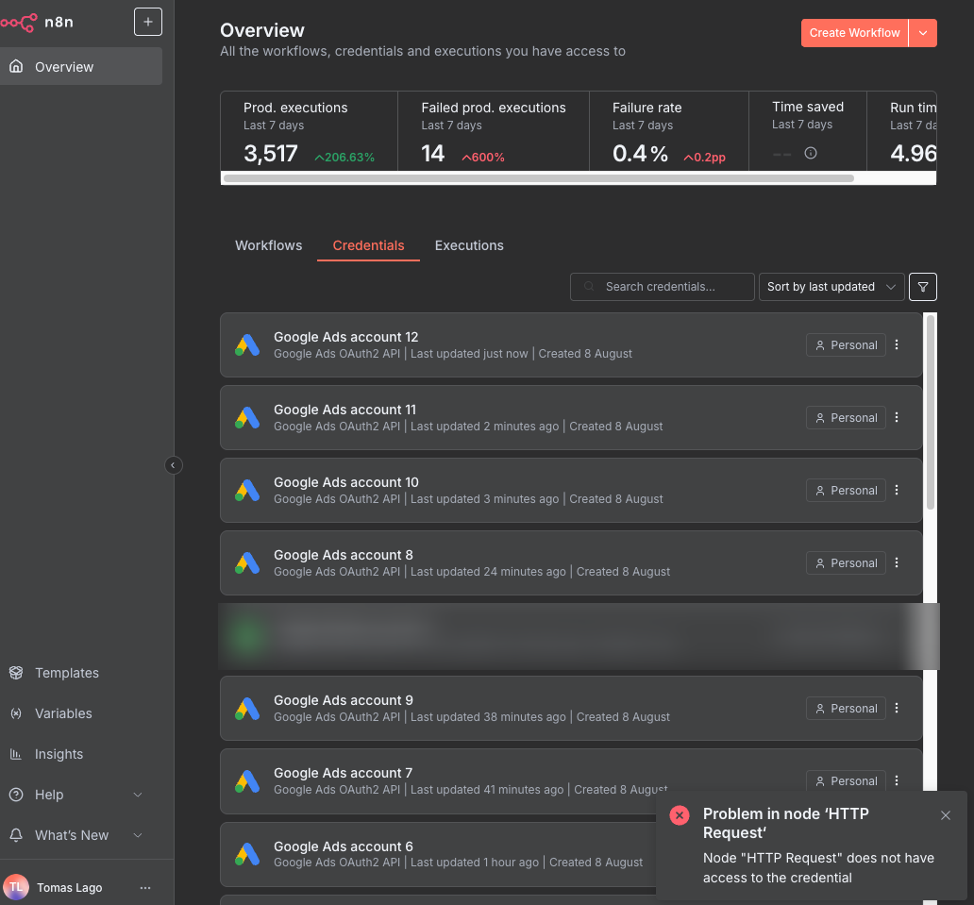Switch to the Workflows tab
This screenshot has height=905, width=974.
pyautogui.click(x=268, y=245)
